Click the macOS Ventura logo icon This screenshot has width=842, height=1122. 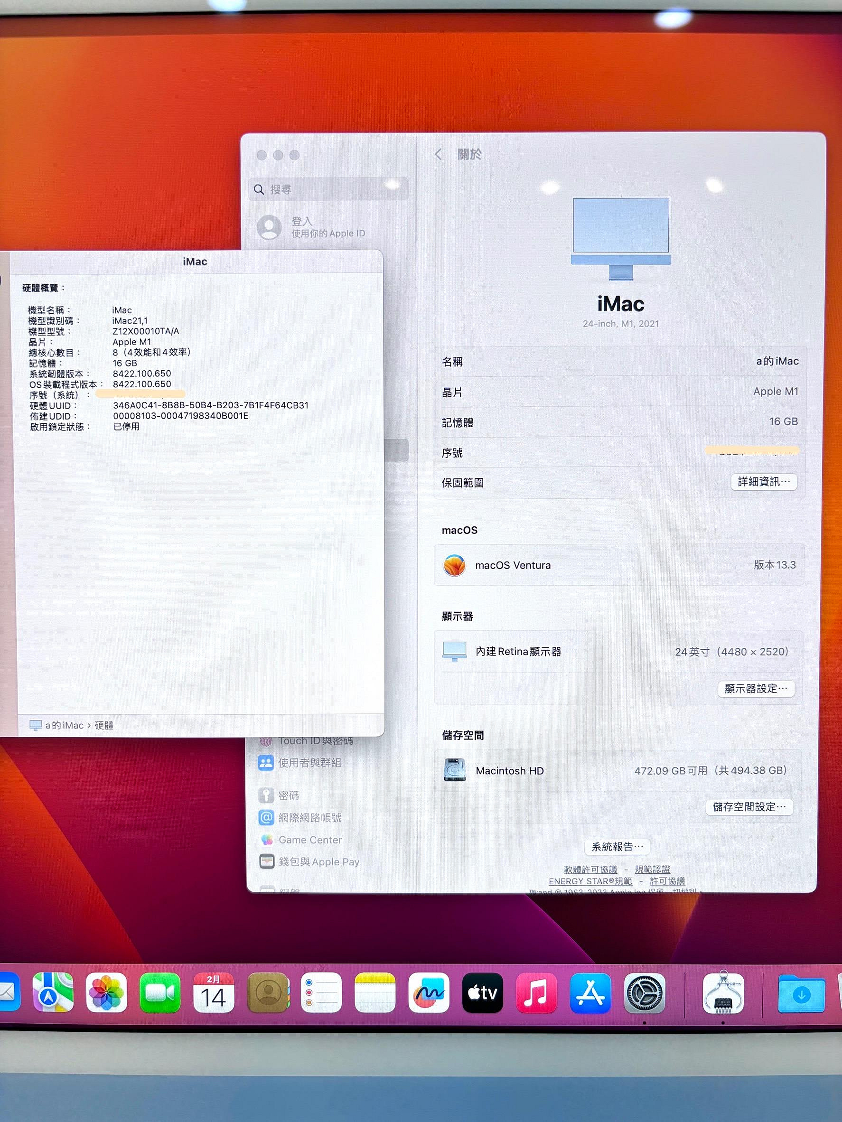[x=454, y=565]
